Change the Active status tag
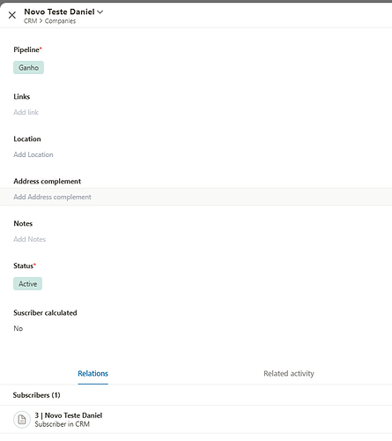 (28, 284)
